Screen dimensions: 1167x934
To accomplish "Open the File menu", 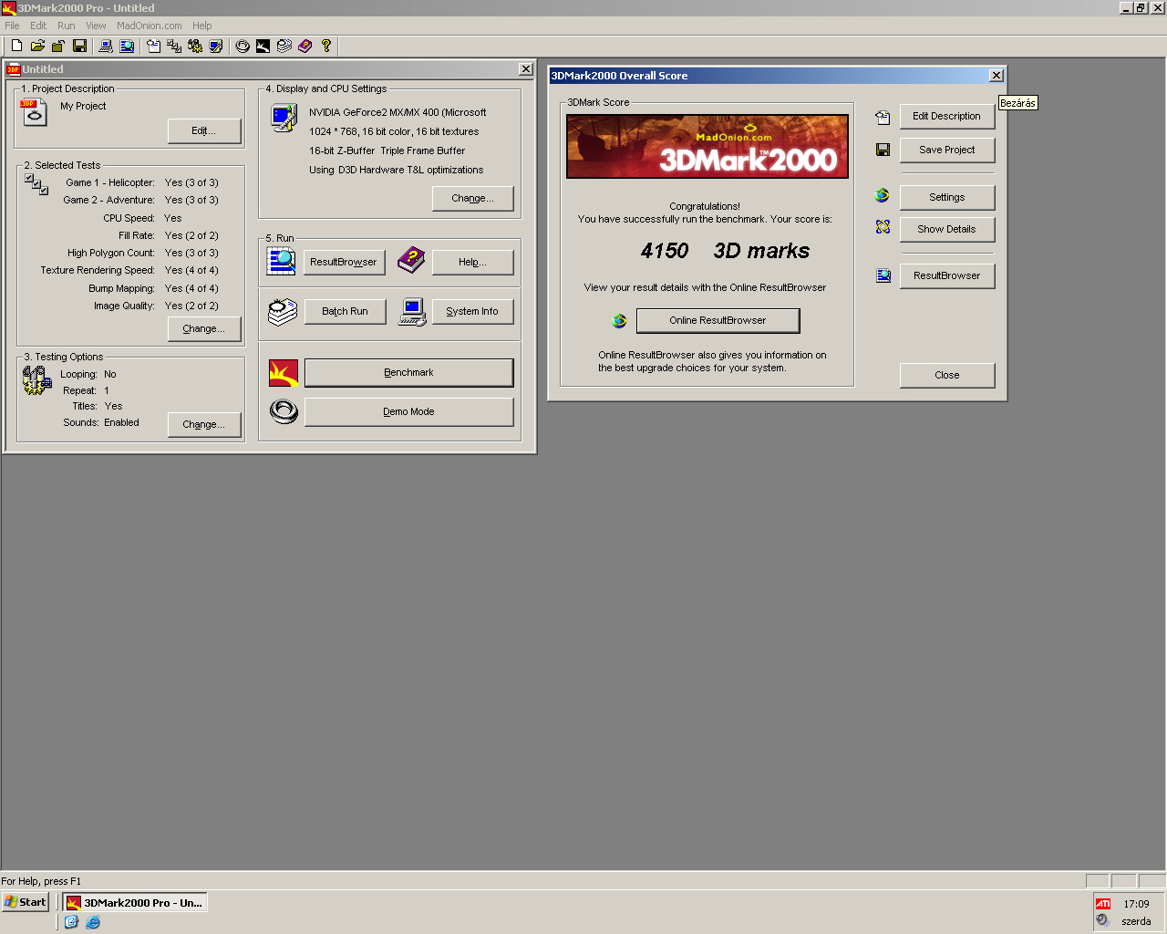I will click(12, 26).
